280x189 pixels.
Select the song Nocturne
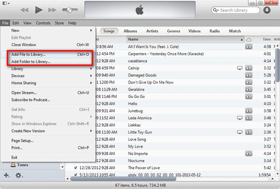click(x=136, y=161)
